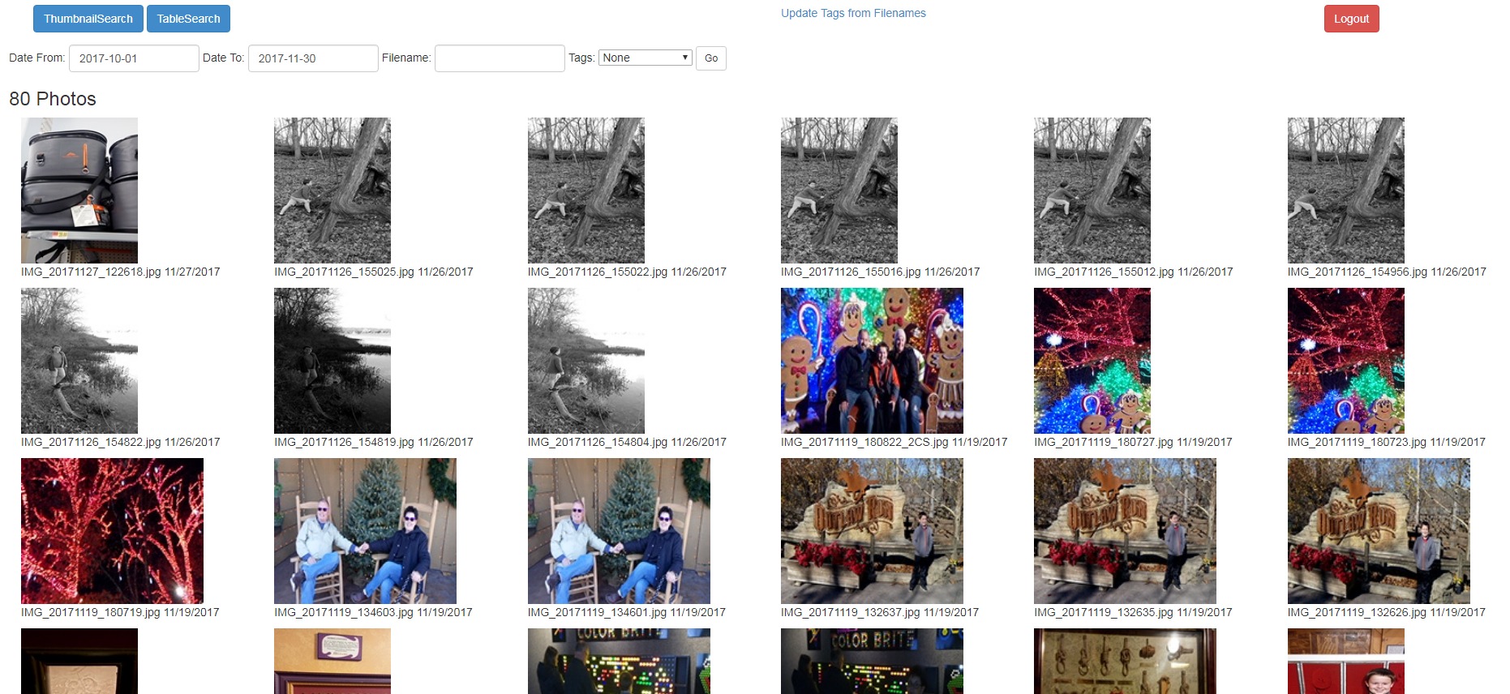Open photo IMG_20171127_122618.jpg thumbnail
Screen dimensions: 1510x694
tap(79, 190)
